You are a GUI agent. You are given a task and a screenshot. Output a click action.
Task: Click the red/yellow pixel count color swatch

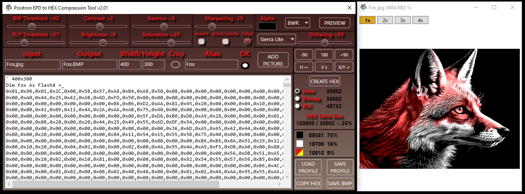[x=299, y=153]
